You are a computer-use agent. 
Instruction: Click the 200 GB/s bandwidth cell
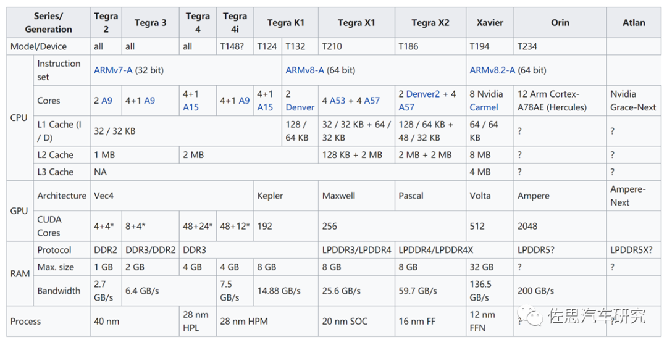(535, 291)
